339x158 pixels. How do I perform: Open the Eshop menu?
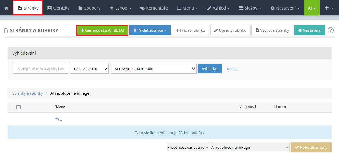(120, 8)
